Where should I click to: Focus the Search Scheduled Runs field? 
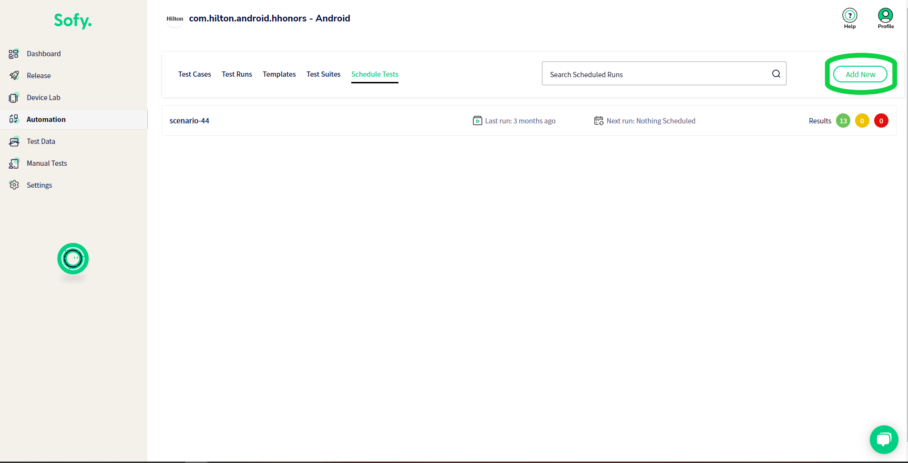coord(664,73)
